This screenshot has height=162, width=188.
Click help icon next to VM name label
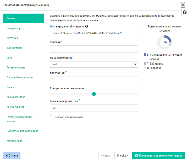(87, 26)
